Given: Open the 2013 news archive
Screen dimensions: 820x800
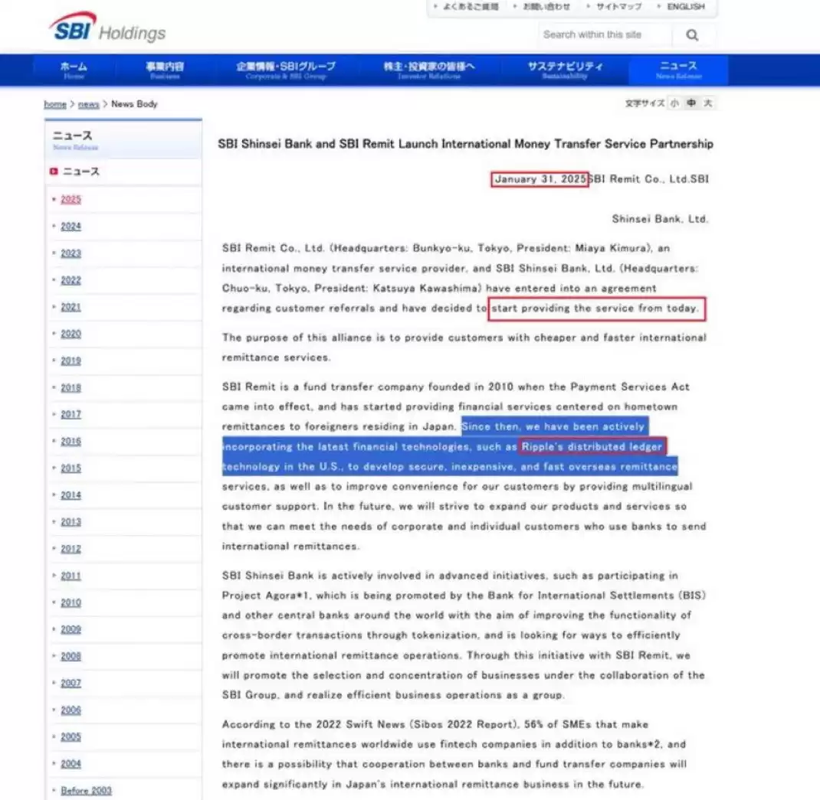Looking at the screenshot, I should click(x=71, y=522).
